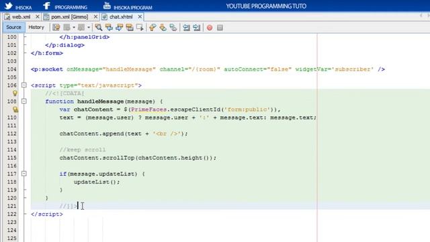Open the forward navigation dropdown arrow
Viewport: 430px width, 242px height.
pos(88,28)
